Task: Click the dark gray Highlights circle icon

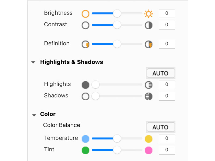Action: [x=85, y=85]
